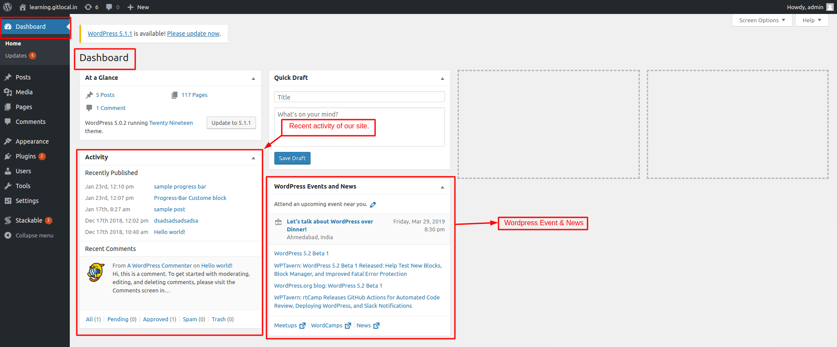Open WPTavern rtCamp GitHub Actions article
This screenshot has width=837, height=347.
pos(357,302)
